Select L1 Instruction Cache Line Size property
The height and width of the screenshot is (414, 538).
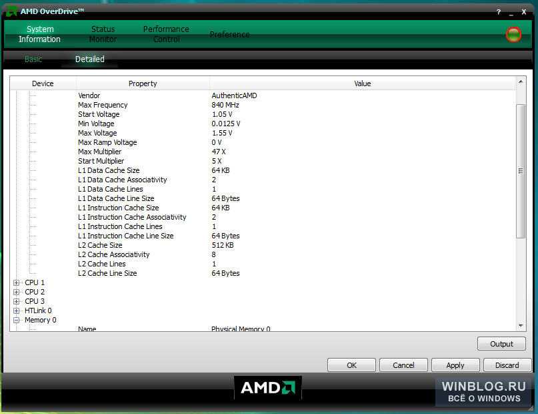125,236
